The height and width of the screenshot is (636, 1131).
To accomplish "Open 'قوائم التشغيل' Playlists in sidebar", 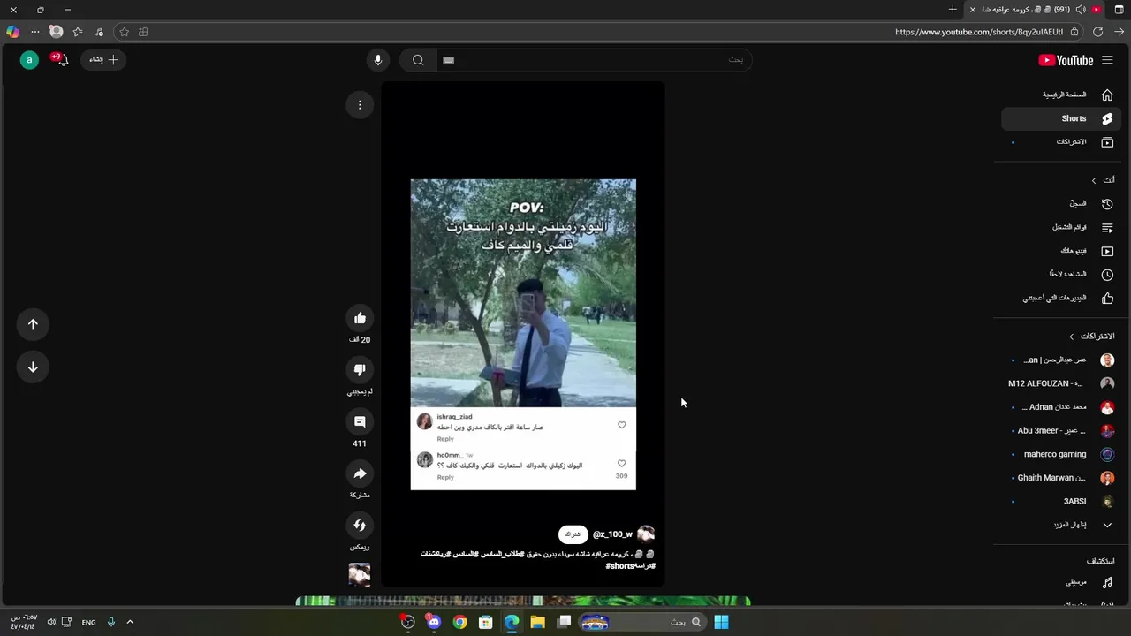I will click(x=1062, y=228).
